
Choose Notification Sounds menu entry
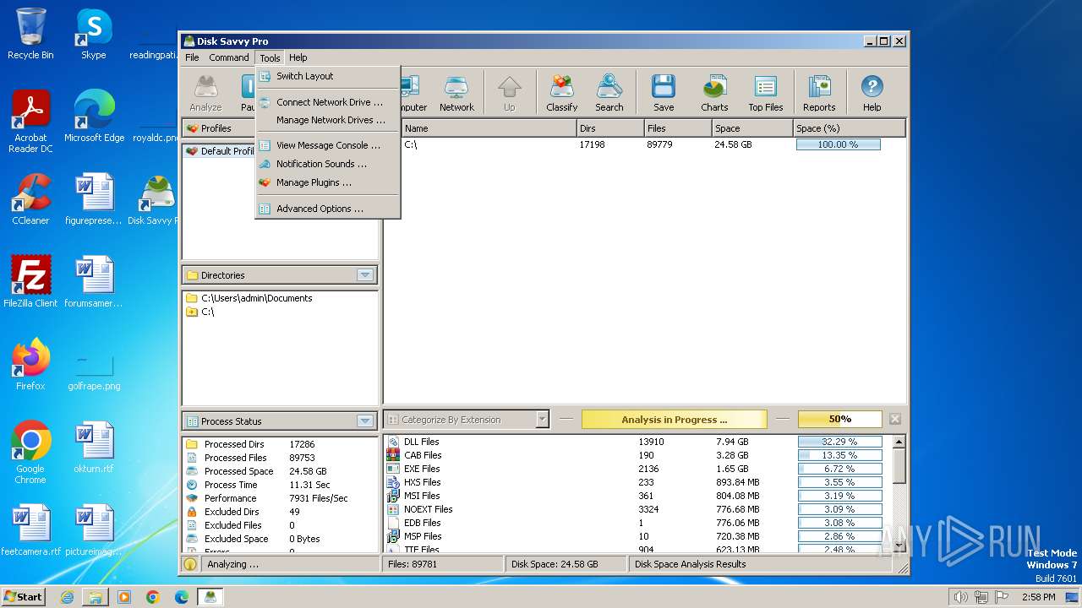pos(328,164)
